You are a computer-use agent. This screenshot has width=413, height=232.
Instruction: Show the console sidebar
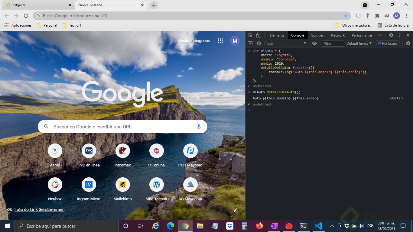coord(250,43)
